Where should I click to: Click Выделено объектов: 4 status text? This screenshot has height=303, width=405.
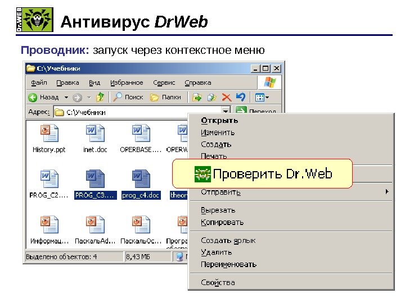pyautogui.click(x=61, y=257)
